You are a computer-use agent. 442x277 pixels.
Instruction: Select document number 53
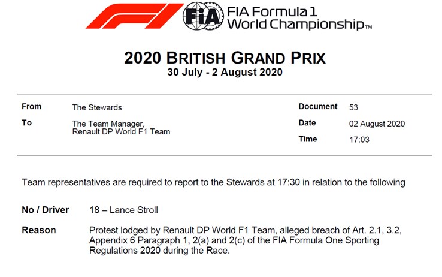pyautogui.click(x=353, y=107)
